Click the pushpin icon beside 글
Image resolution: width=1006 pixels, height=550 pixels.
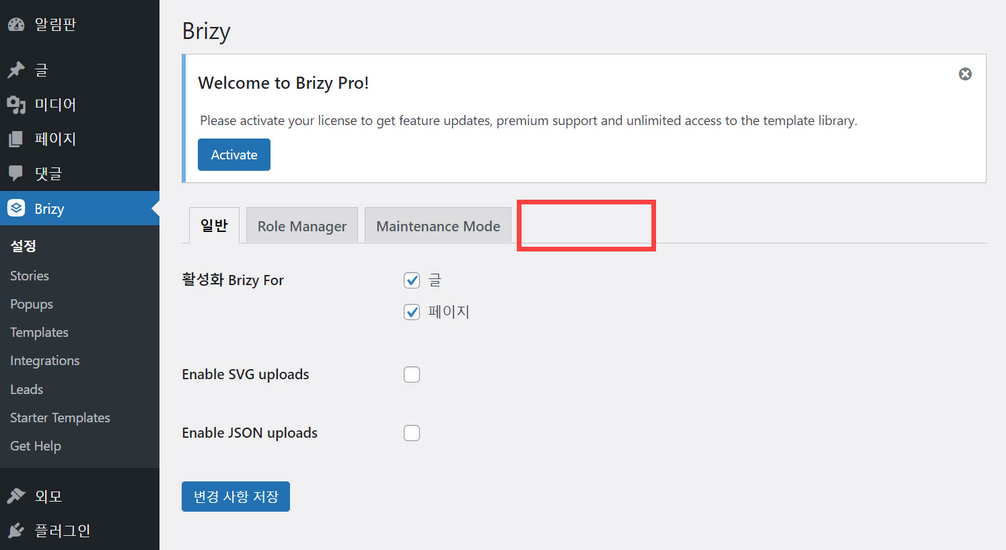(x=16, y=70)
